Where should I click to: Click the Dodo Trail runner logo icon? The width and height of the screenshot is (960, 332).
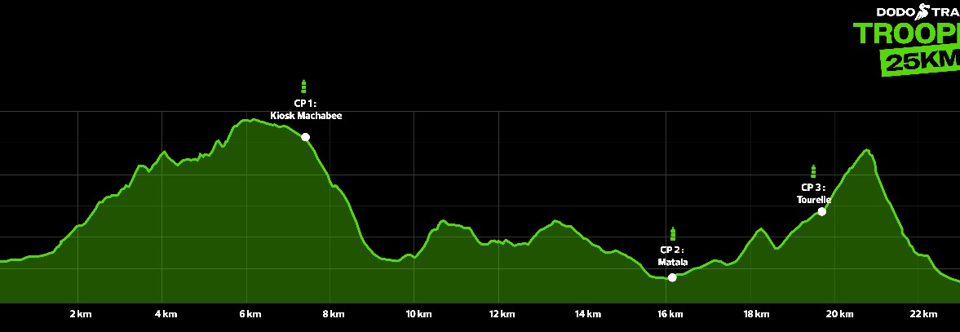point(922,11)
